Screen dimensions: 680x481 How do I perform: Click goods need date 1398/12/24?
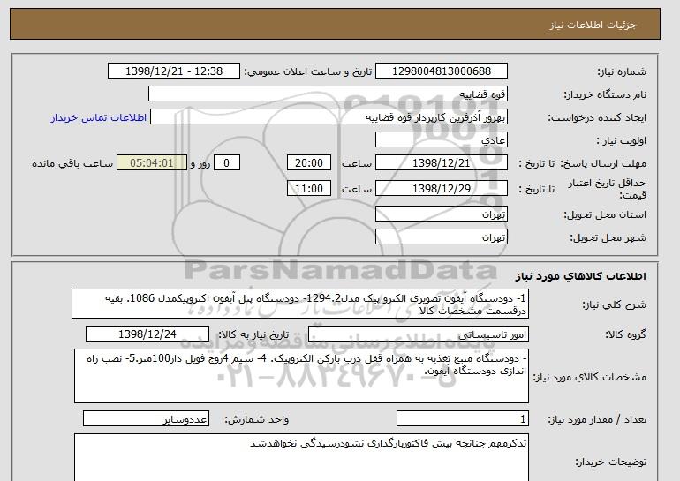click(147, 334)
